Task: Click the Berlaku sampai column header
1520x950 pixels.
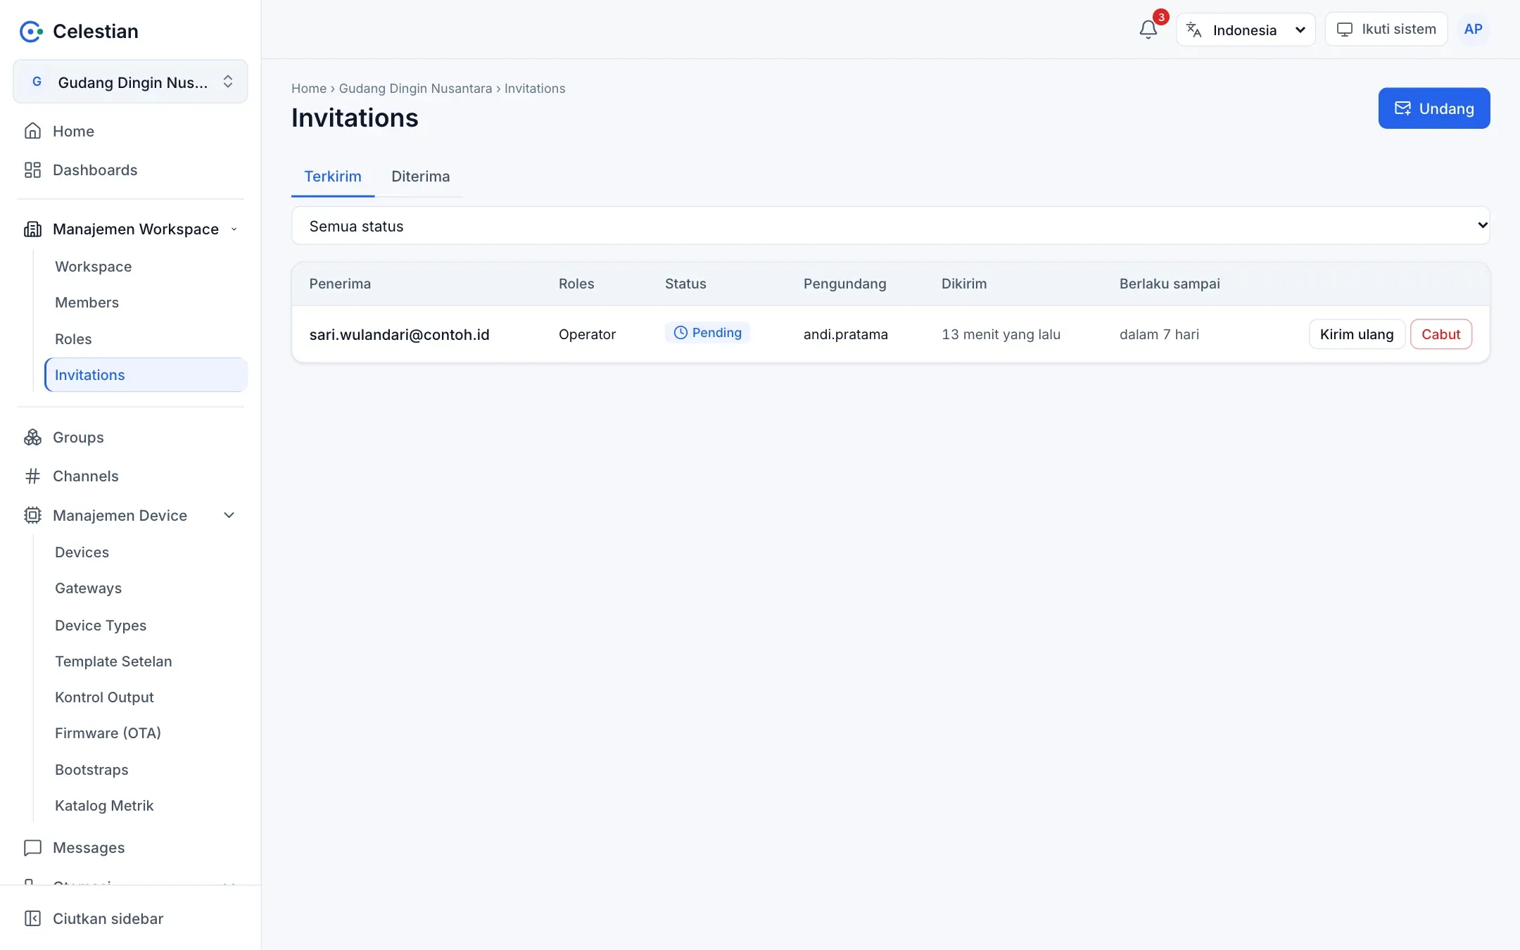Action: click(x=1170, y=284)
